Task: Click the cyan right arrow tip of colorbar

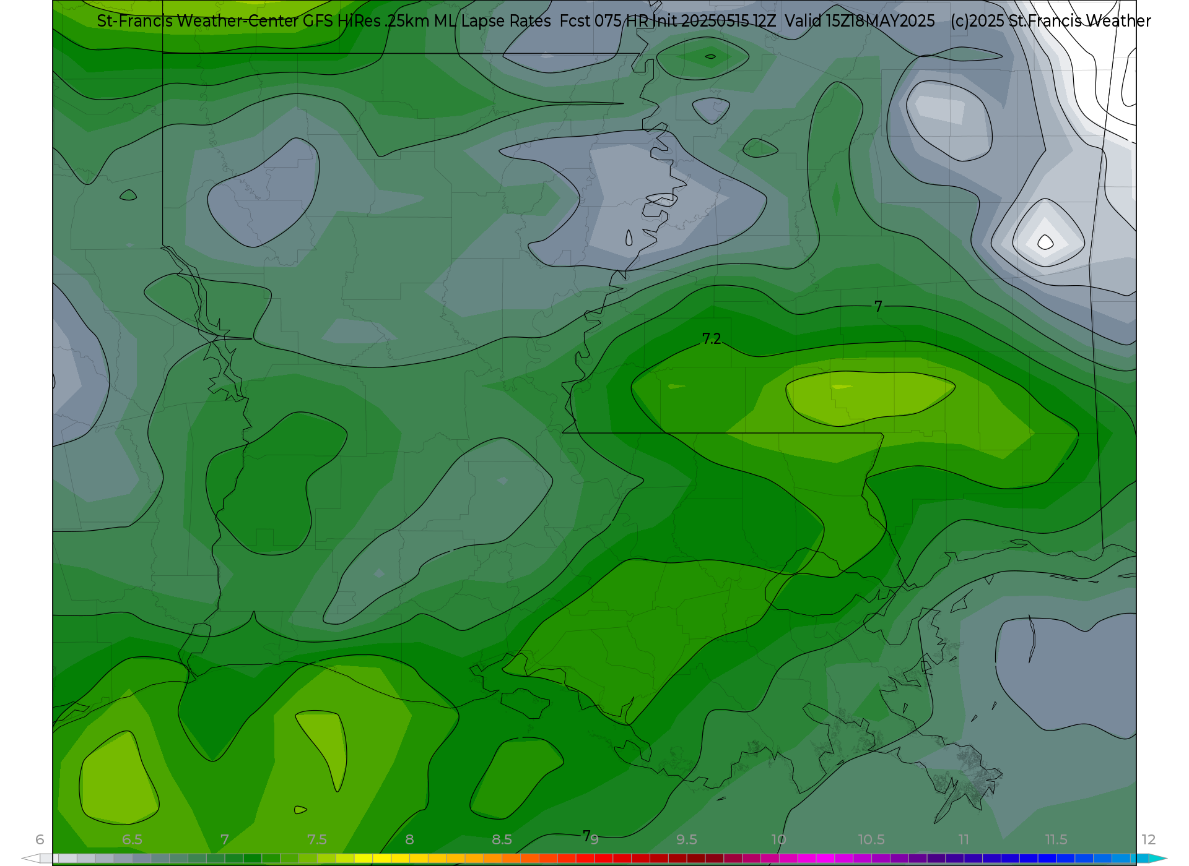Action: (1157, 859)
